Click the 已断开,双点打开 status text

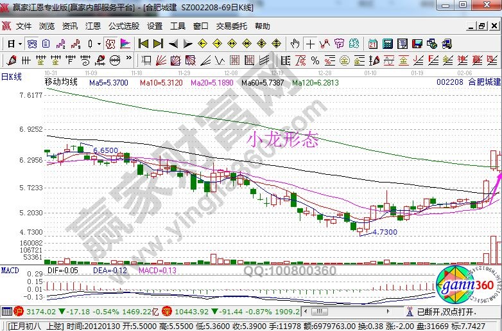[448, 311]
